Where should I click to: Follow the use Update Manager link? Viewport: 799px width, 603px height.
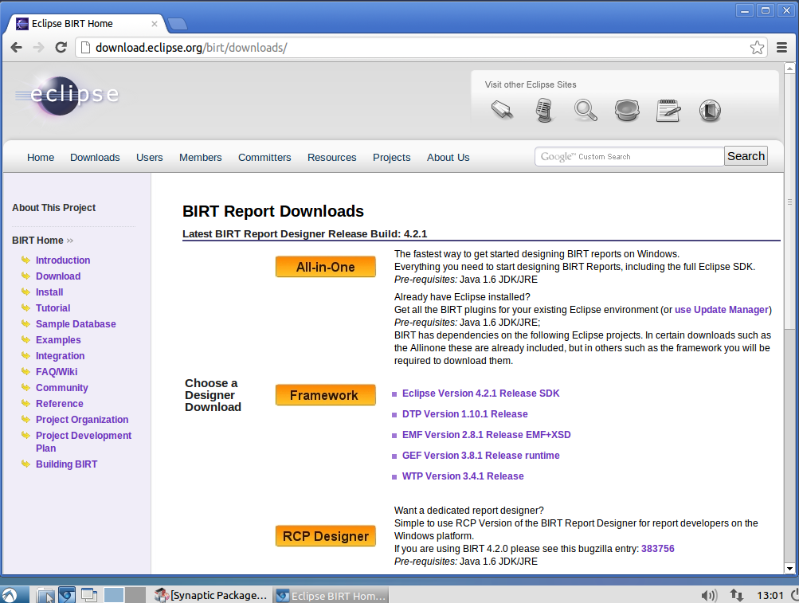pyautogui.click(x=722, y=309)
